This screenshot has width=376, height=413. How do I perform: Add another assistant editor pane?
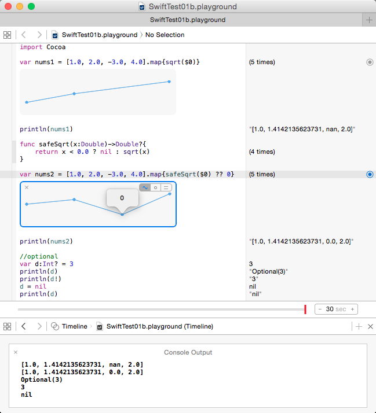click(x=359, y=326)
